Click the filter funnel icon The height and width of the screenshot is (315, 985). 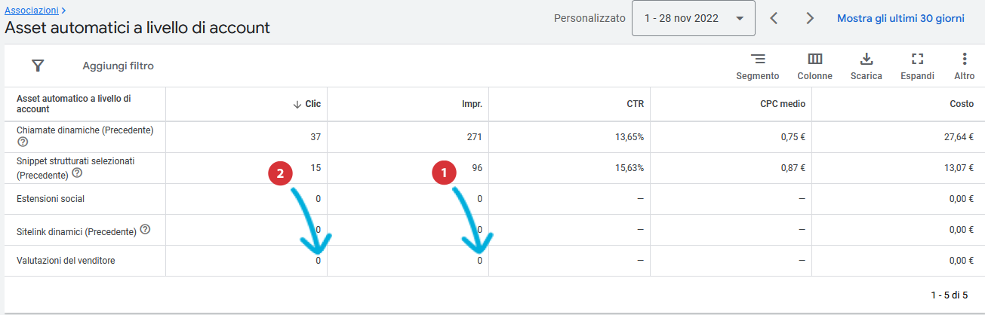38,66
